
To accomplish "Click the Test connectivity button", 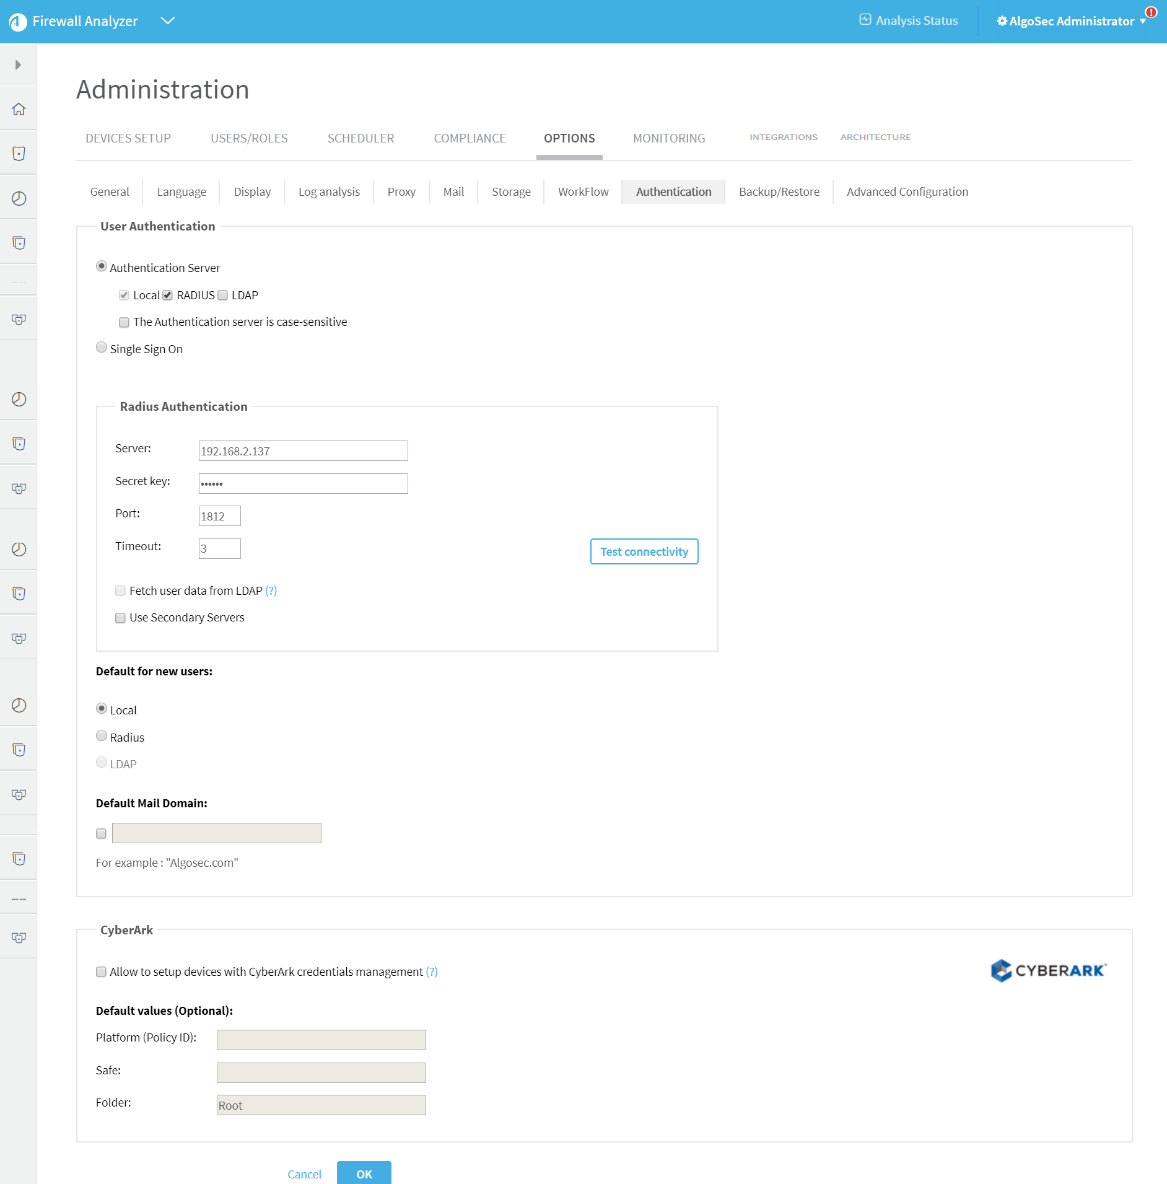I will click(644, 551).
